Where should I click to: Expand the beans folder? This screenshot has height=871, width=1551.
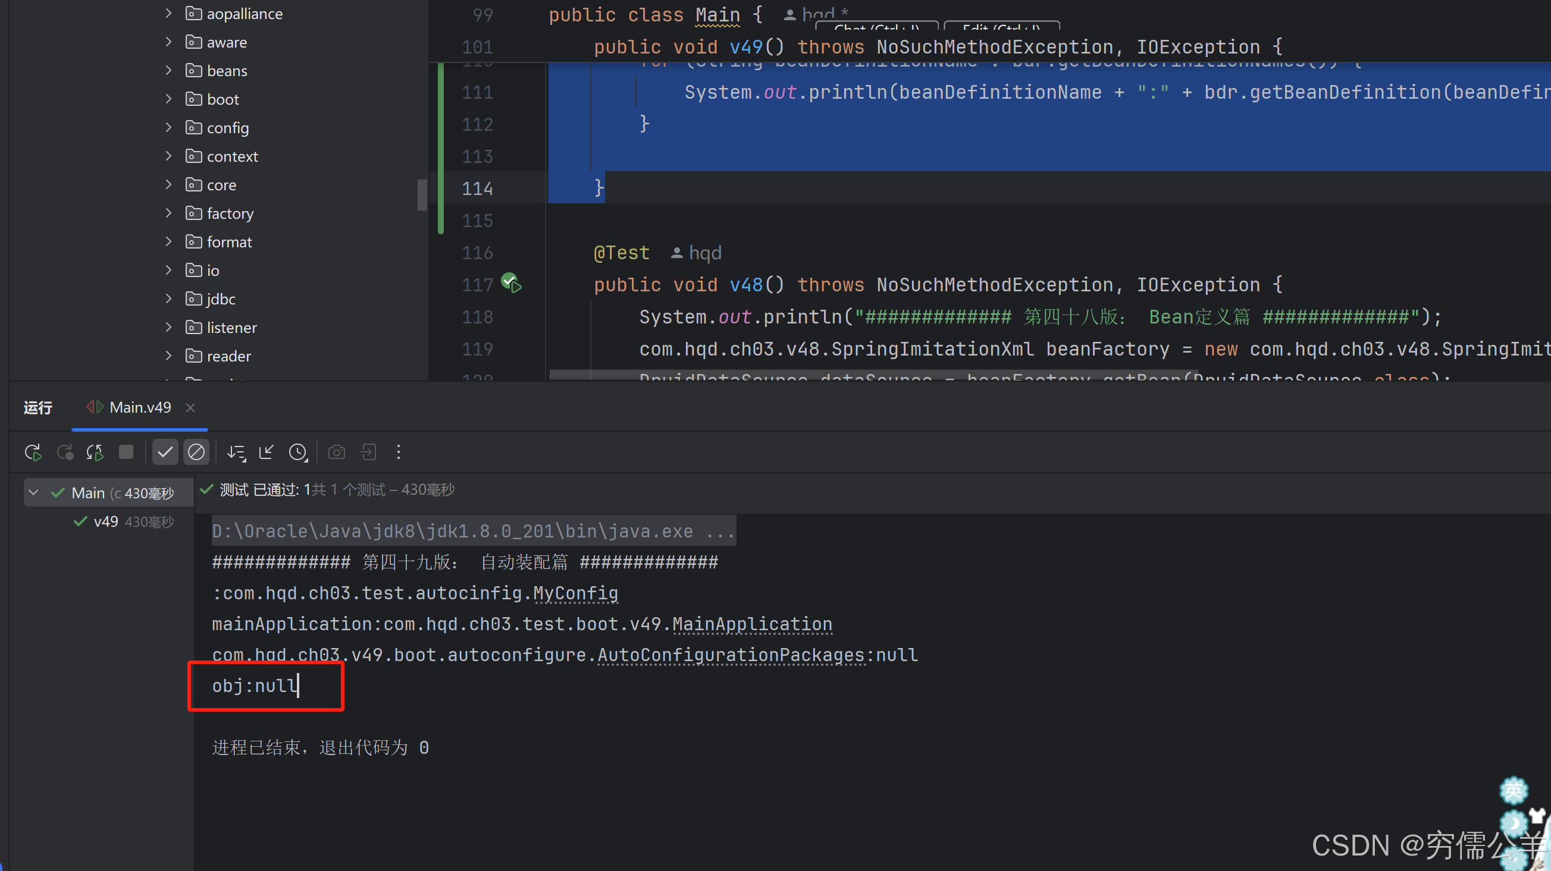pos(168,70)
